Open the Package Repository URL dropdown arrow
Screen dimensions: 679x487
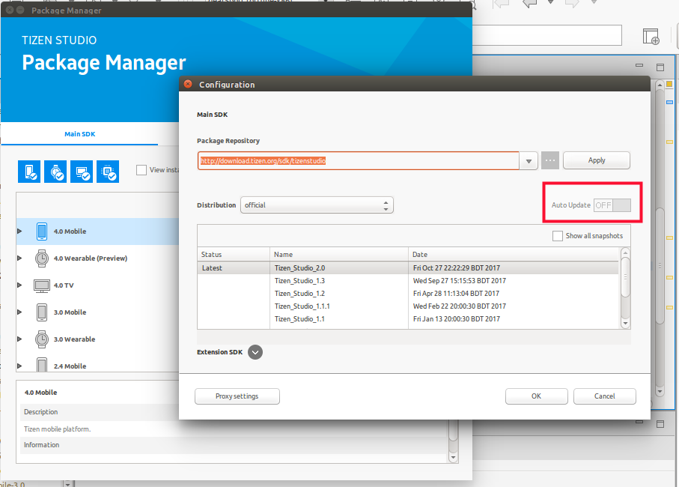pyautogui.click(x=529, y=161)
